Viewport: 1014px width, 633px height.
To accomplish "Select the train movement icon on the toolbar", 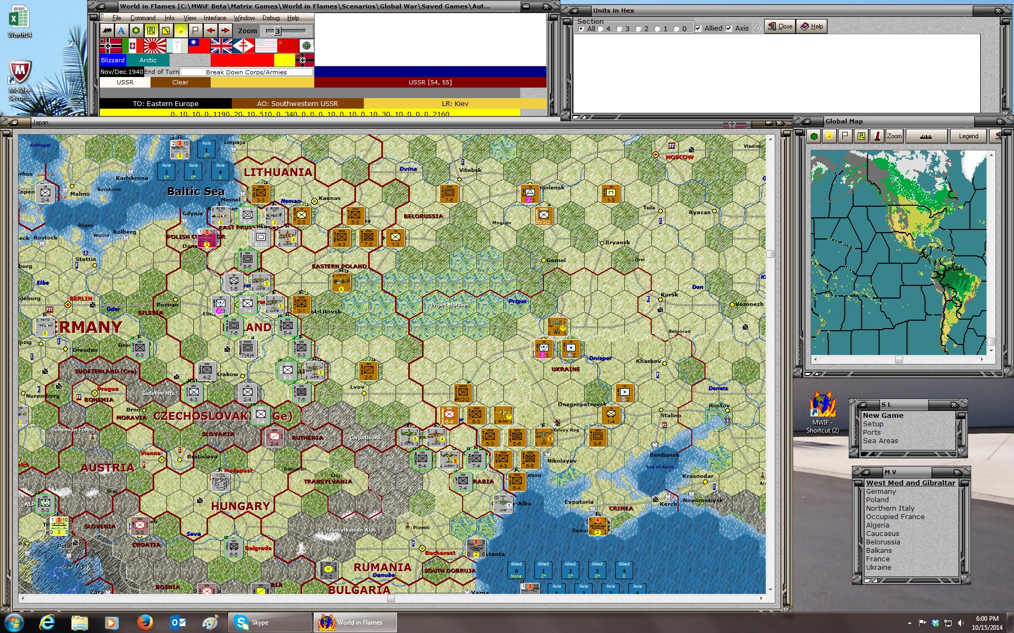I will (107, 31).
